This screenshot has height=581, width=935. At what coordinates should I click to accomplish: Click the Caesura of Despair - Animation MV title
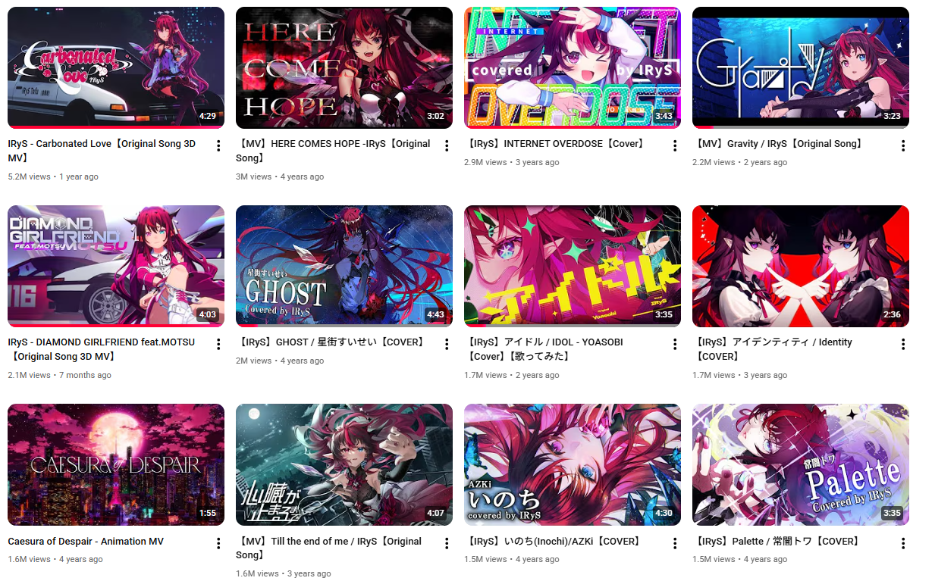tap(86, 541)
